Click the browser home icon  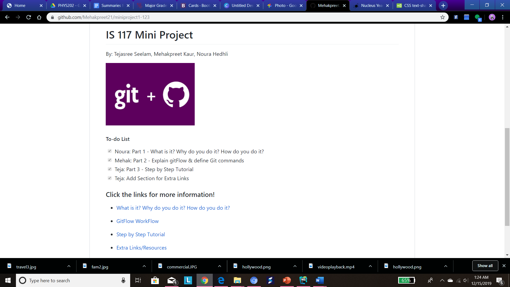point(39,17)
